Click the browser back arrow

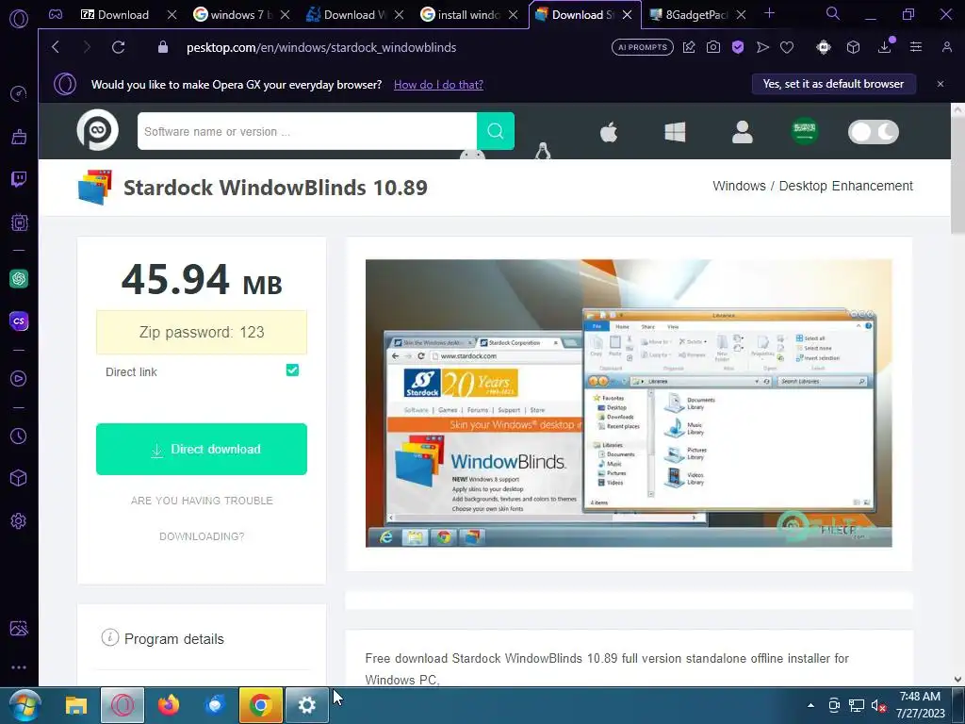(56, 47)
